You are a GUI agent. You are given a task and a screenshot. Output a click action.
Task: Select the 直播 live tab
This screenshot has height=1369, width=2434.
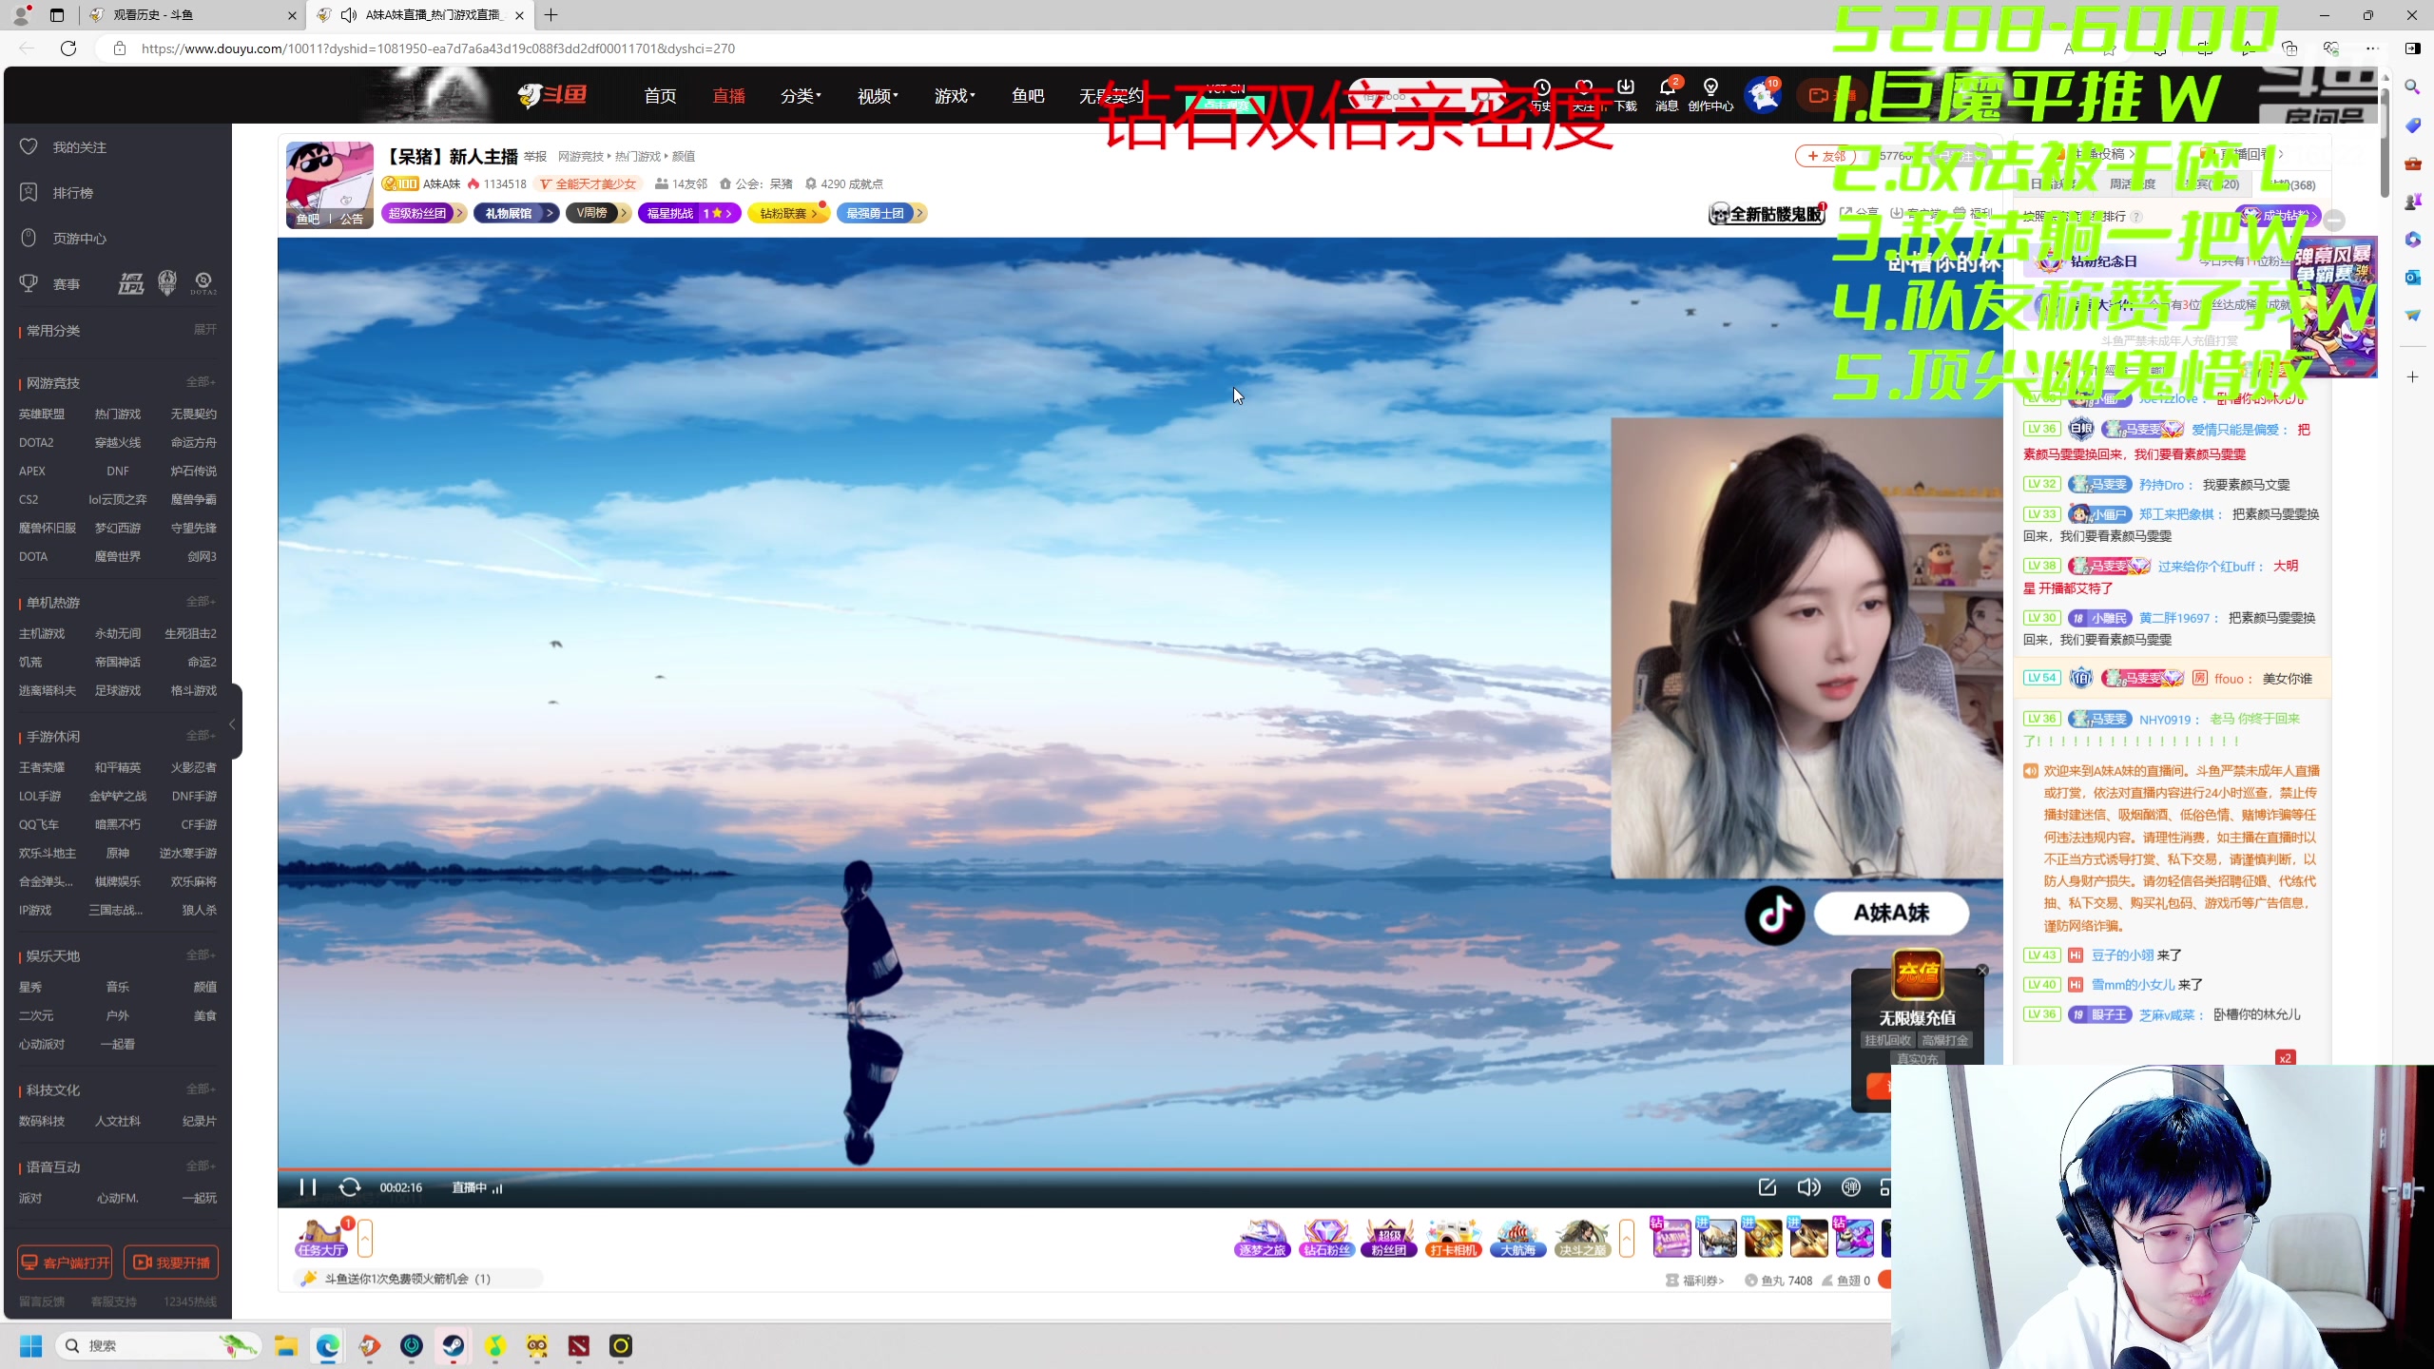click(x=729, y=96)
